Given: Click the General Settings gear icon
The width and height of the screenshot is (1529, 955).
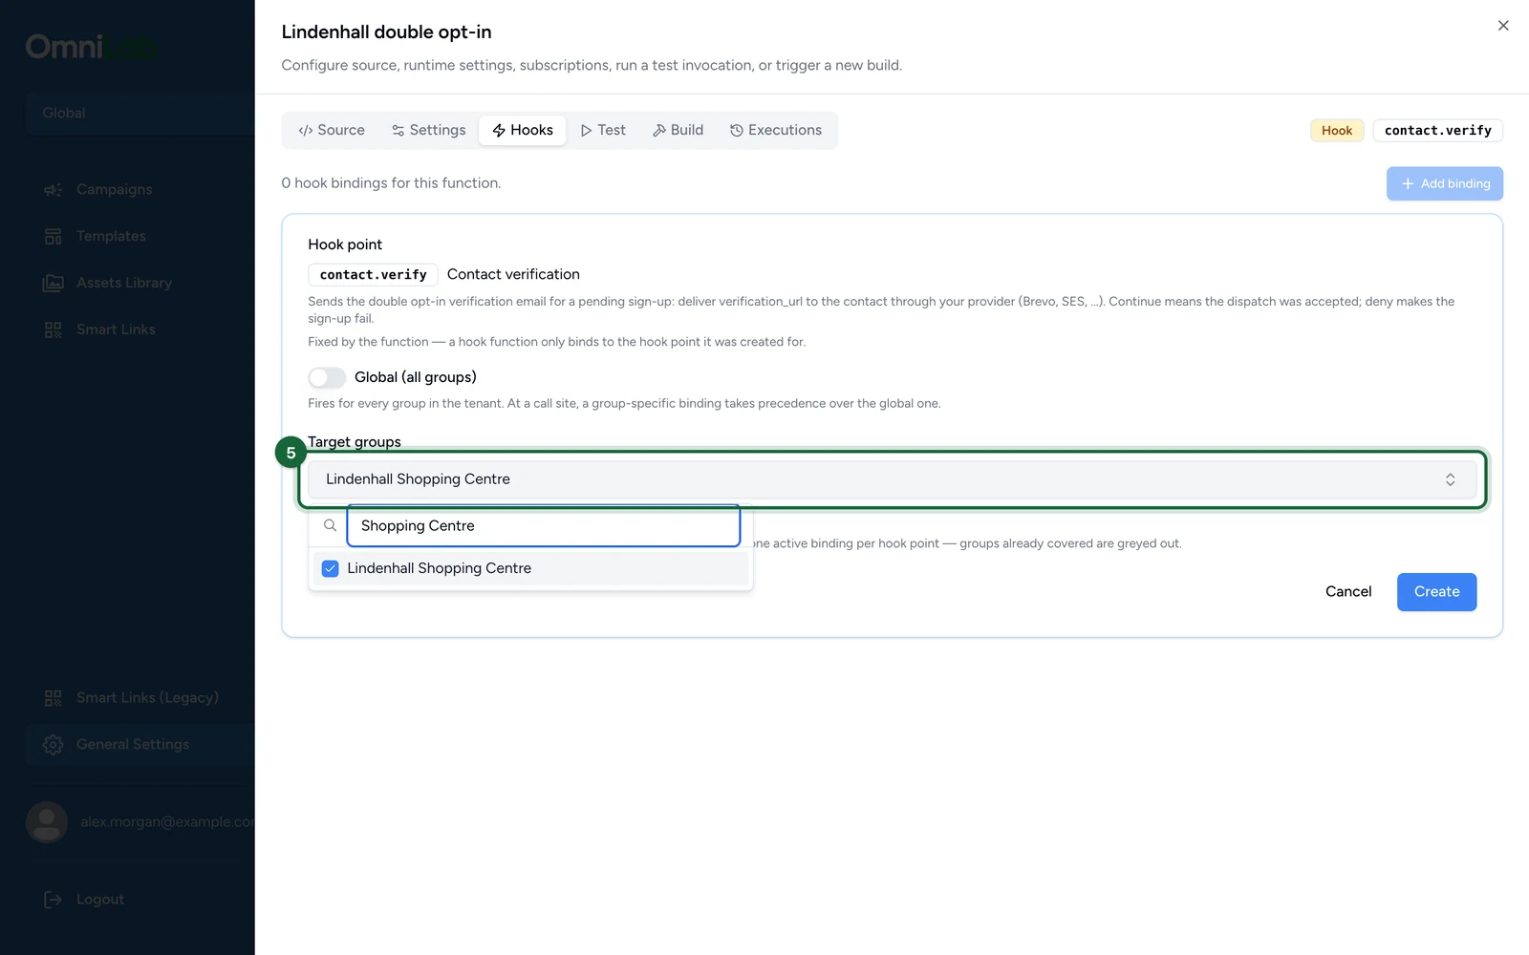Looking at the screenshot, I should click(54, 745).
